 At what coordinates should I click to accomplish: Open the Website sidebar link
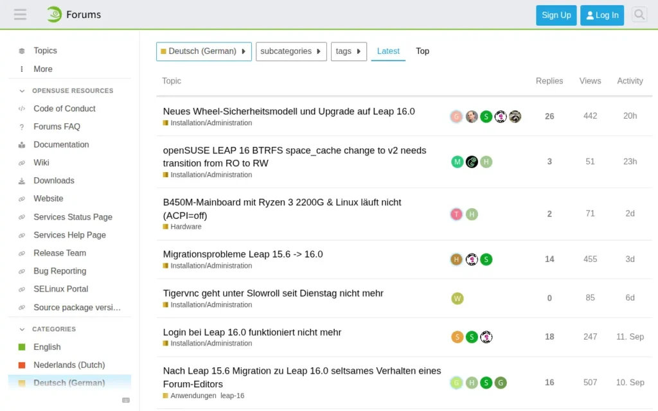coord(48,199)
